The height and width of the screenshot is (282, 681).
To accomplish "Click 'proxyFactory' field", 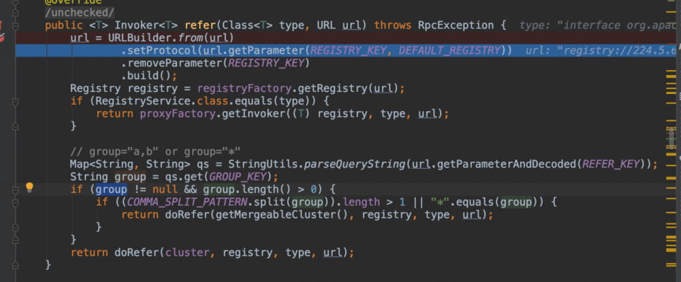I will point(178,114).
